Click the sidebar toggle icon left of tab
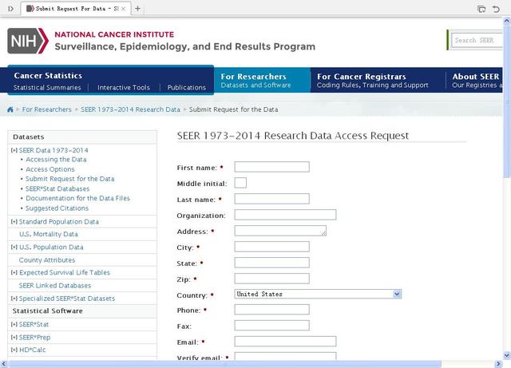The height and width of the screenshot is (368, 511). (10, 9)
